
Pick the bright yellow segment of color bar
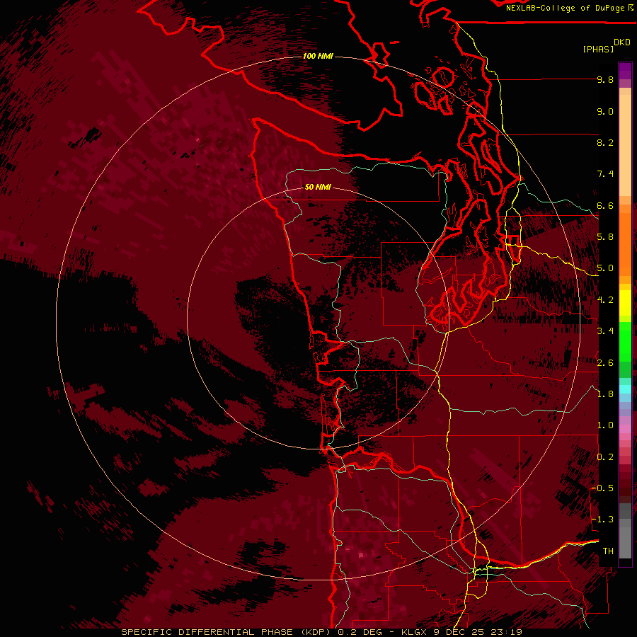pos(625,303)
